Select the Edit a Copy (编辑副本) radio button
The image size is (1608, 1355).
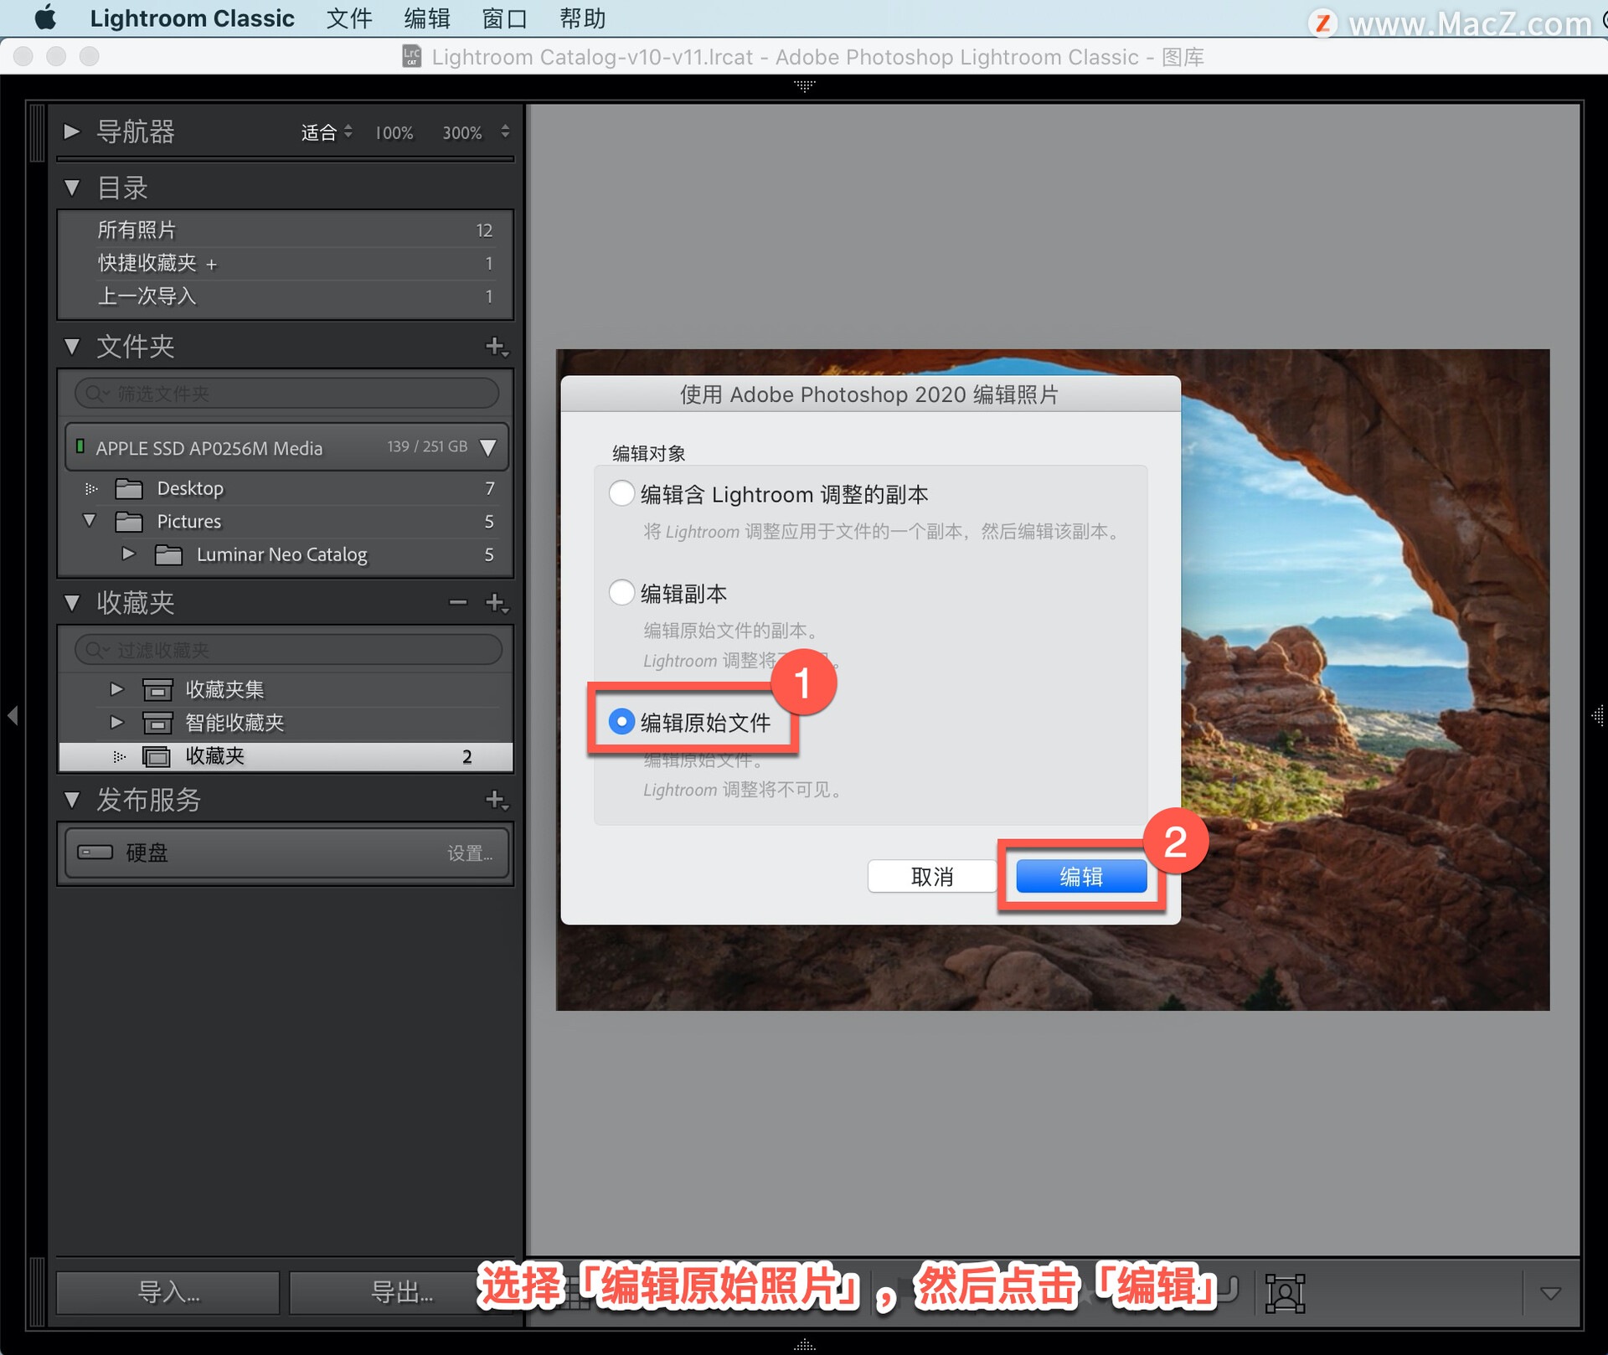click(621, 592)
